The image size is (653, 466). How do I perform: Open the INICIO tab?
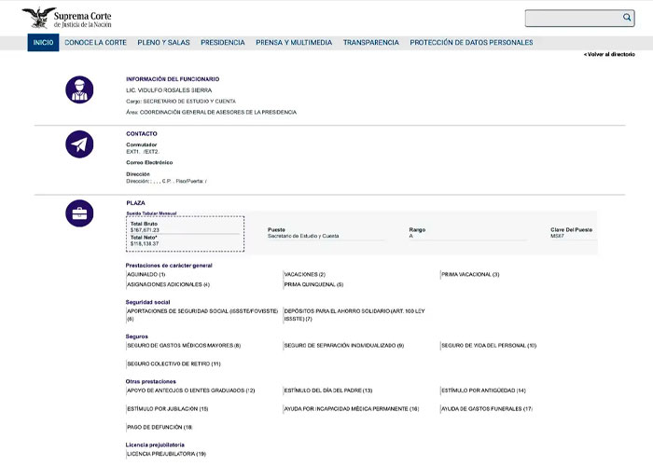(43, 43)
